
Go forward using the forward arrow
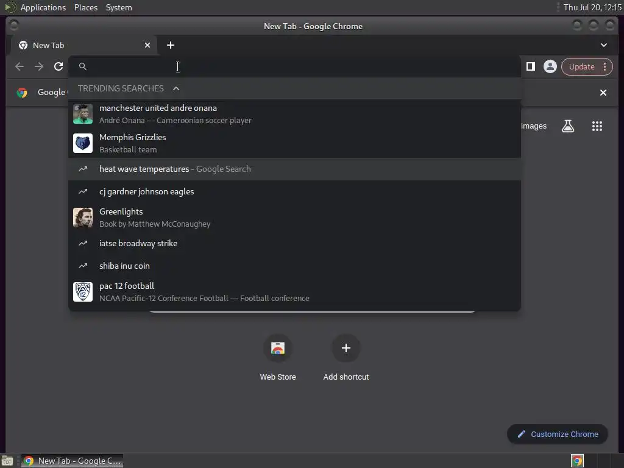pyautogui.click(x=39, y=66)
